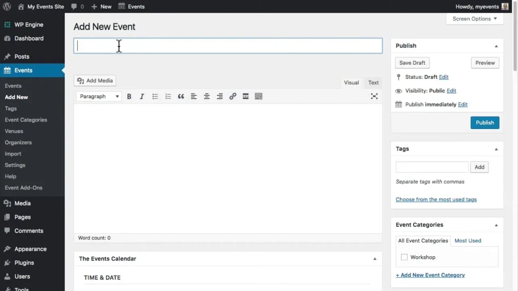Image resolution: width=518 pixels, height=291 pixels.
Task: Collapse The Events Calendar panel
Action: [375, 259]
